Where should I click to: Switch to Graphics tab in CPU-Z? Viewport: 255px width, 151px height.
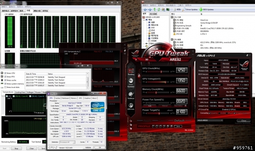point(87,98)
